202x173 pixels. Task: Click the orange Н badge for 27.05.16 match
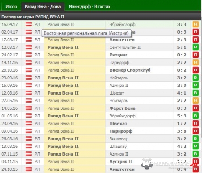click(x=196, y=100)
